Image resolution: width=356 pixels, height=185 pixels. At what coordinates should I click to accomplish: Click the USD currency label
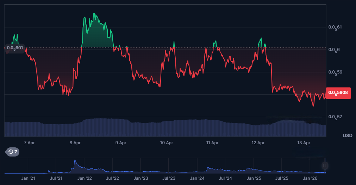[348, 135]
